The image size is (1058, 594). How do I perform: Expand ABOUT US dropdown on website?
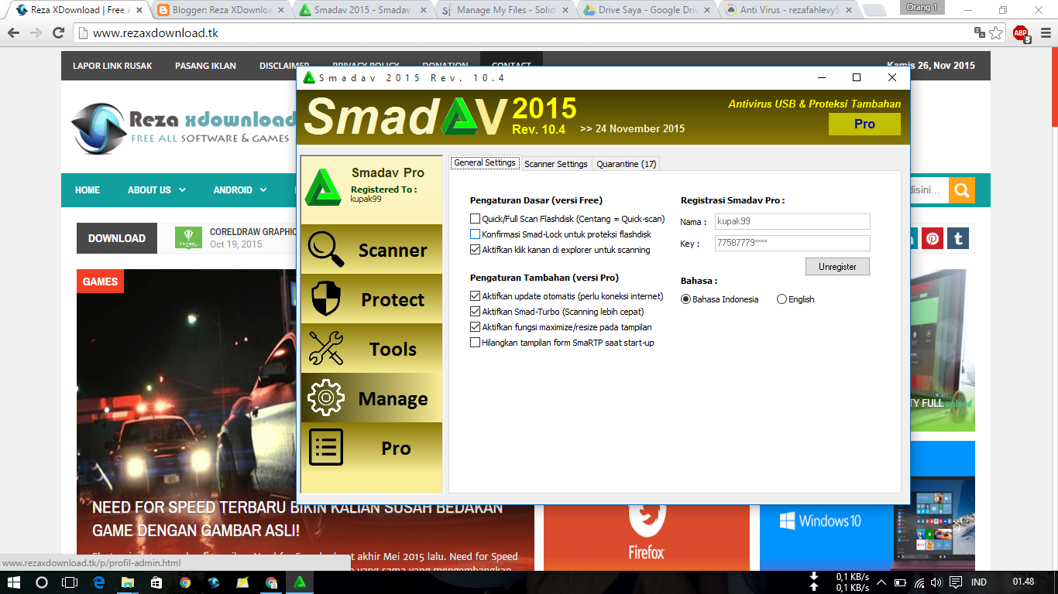pos(156,189)
